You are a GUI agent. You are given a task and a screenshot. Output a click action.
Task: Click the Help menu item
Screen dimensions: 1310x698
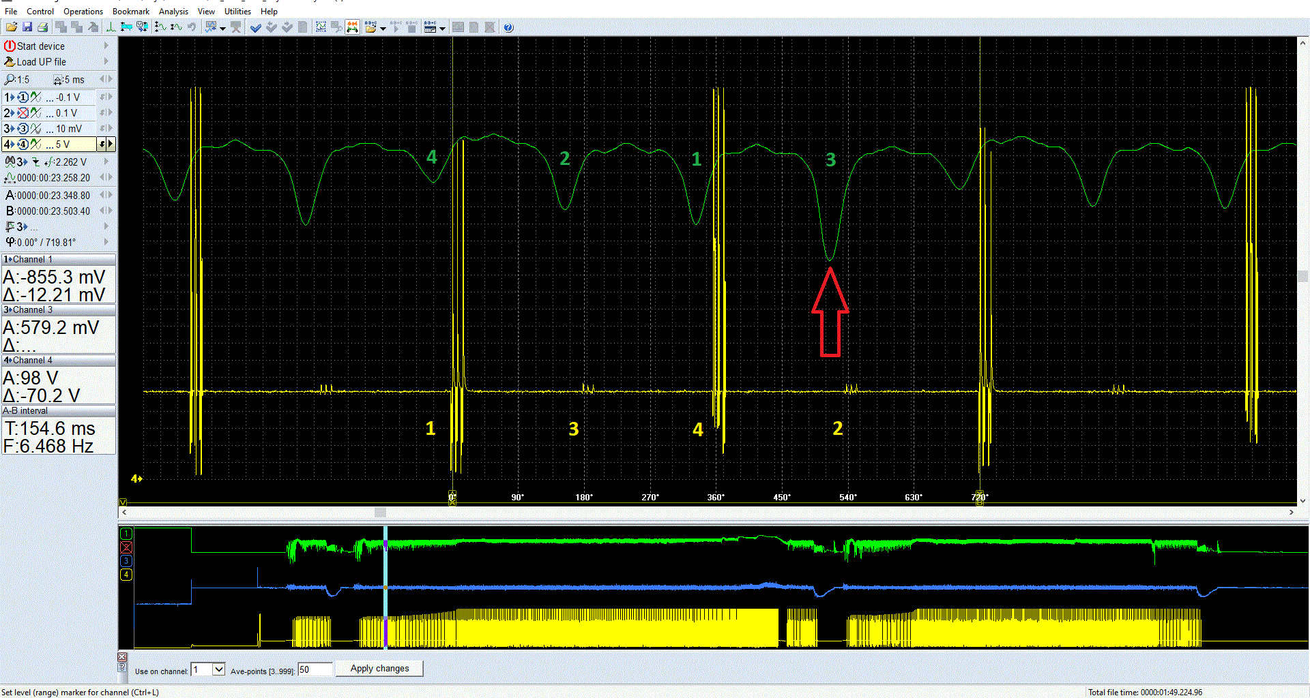[269, 12]
